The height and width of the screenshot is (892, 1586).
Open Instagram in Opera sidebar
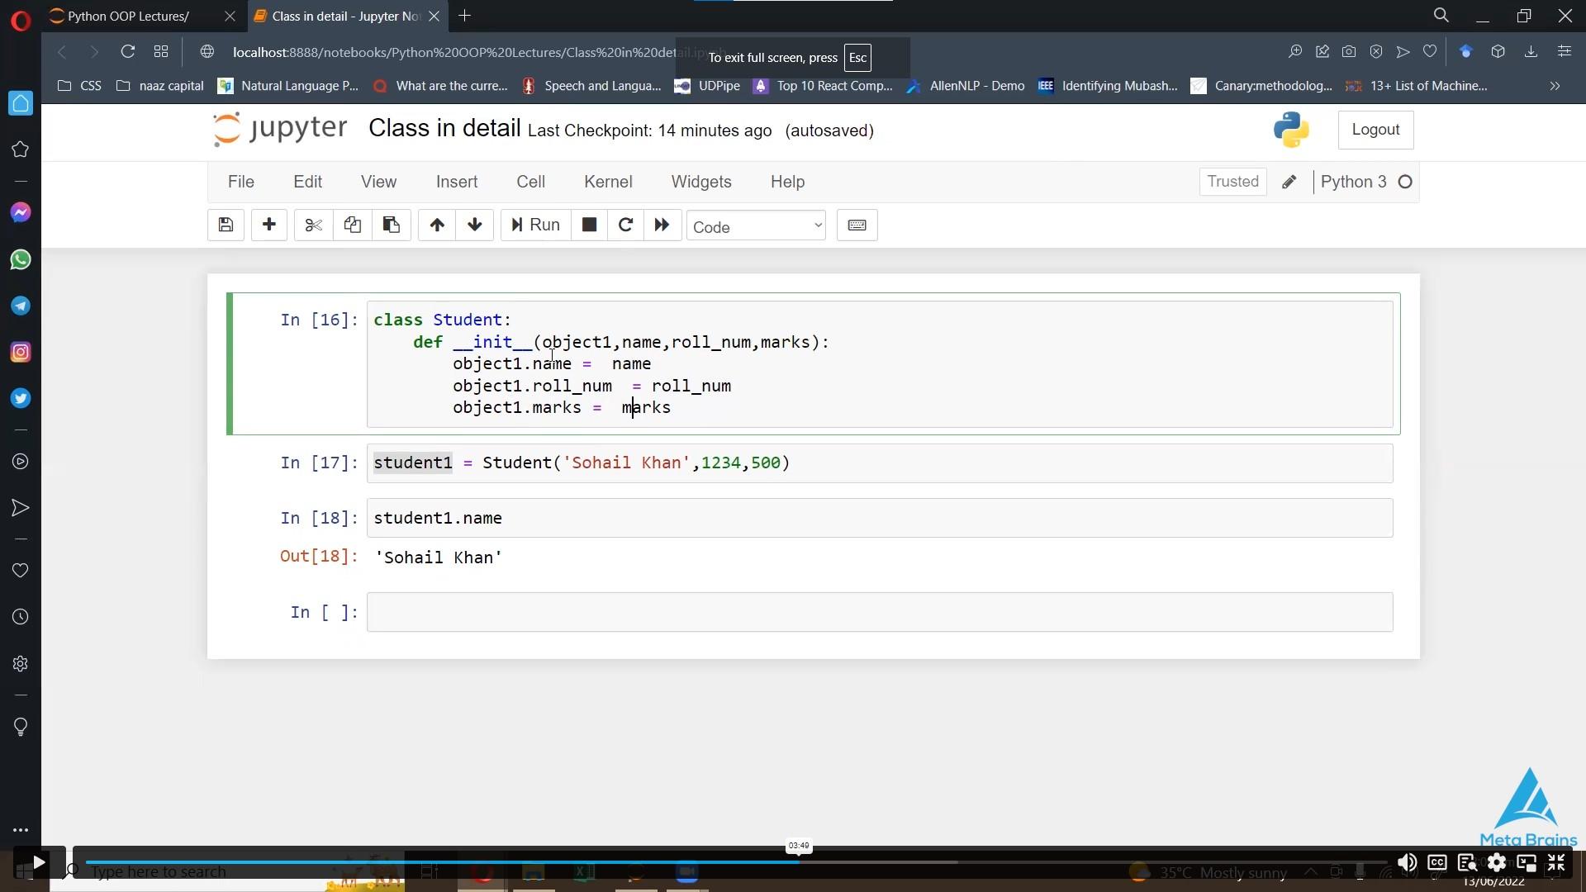[x=21, y=353]
